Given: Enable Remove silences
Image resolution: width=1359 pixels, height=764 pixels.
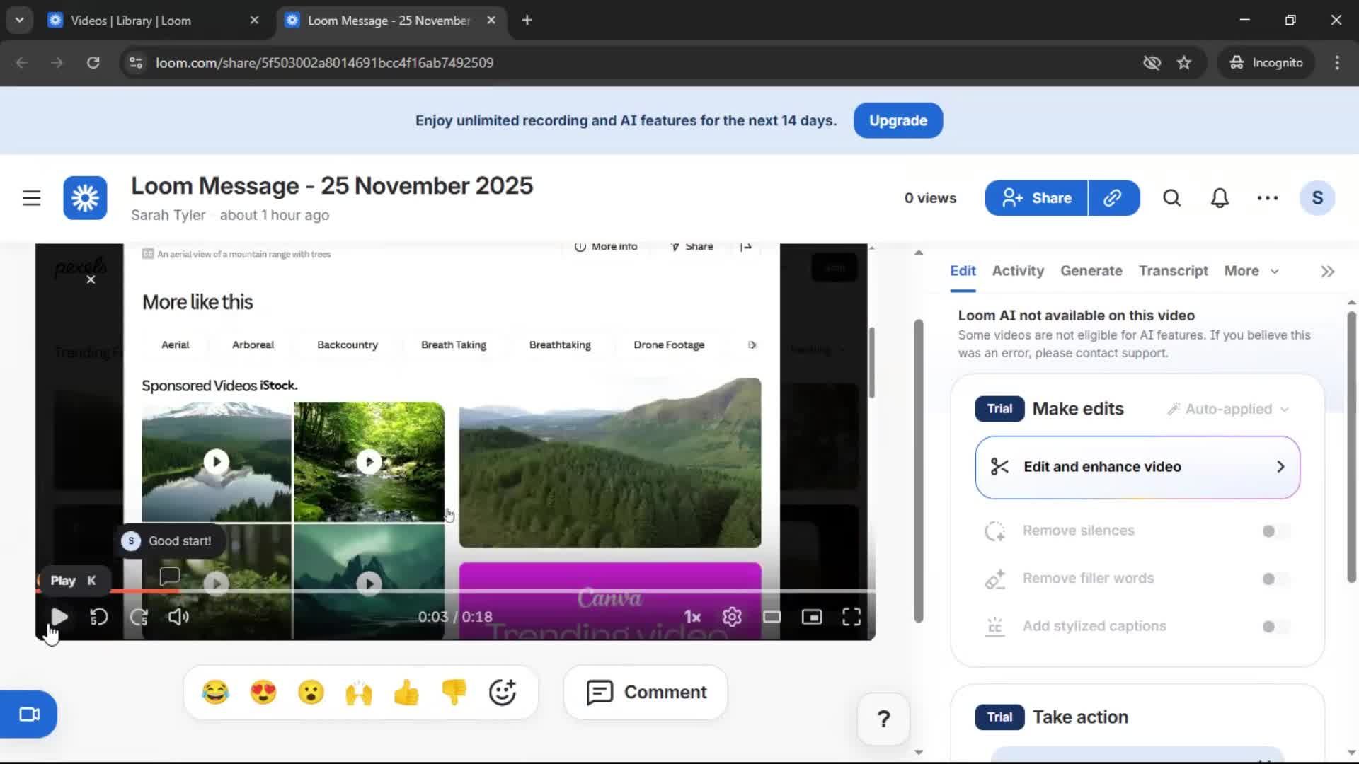Looking at the screenshot, I should tap(1271, 531).
